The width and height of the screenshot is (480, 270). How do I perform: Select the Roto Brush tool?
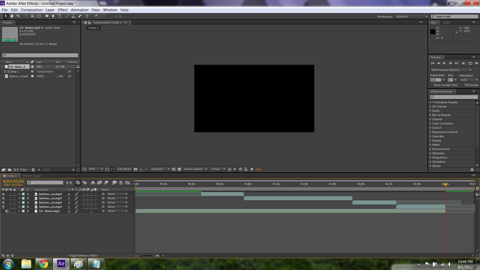click(88, 16)
